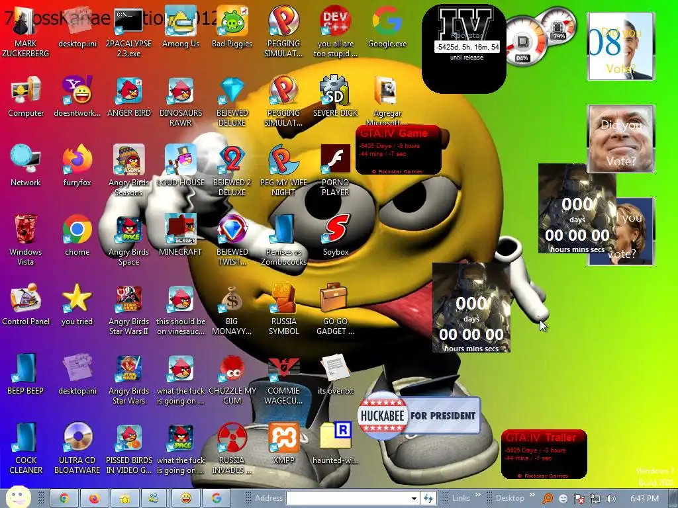678x508 pixels.
Task: Click the smiley Start button
Action: click(x=18, y=497)
